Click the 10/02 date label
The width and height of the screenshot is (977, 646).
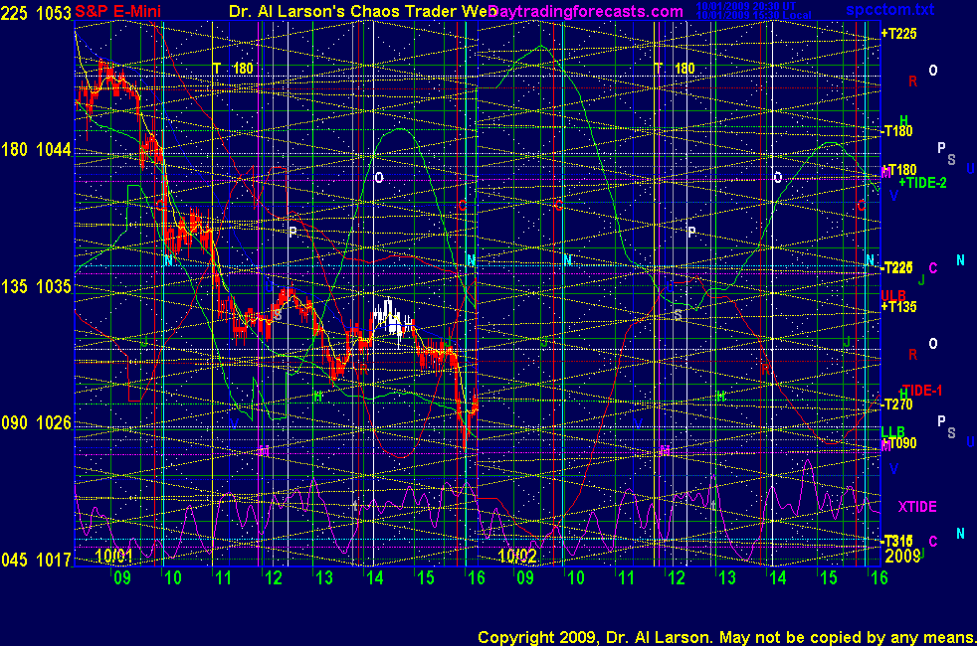[517, 556]
